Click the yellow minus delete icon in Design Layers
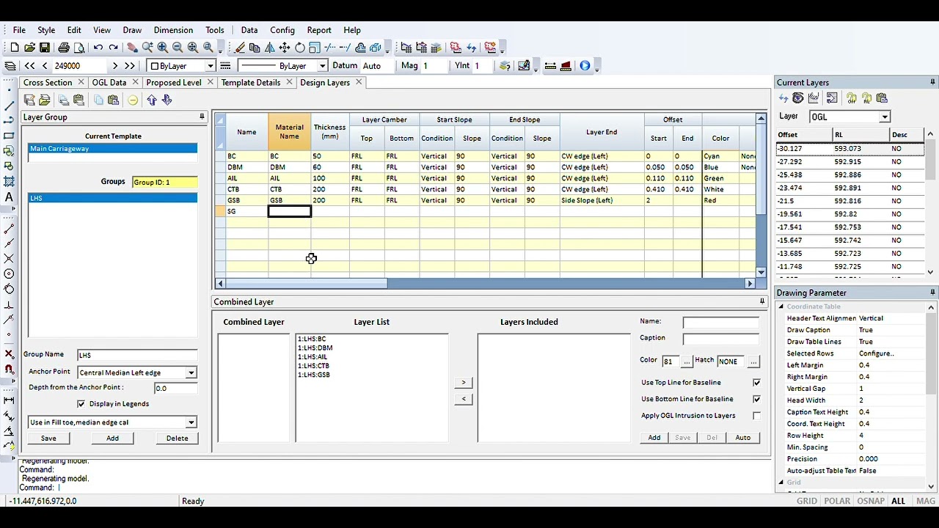 pos(133,100)
